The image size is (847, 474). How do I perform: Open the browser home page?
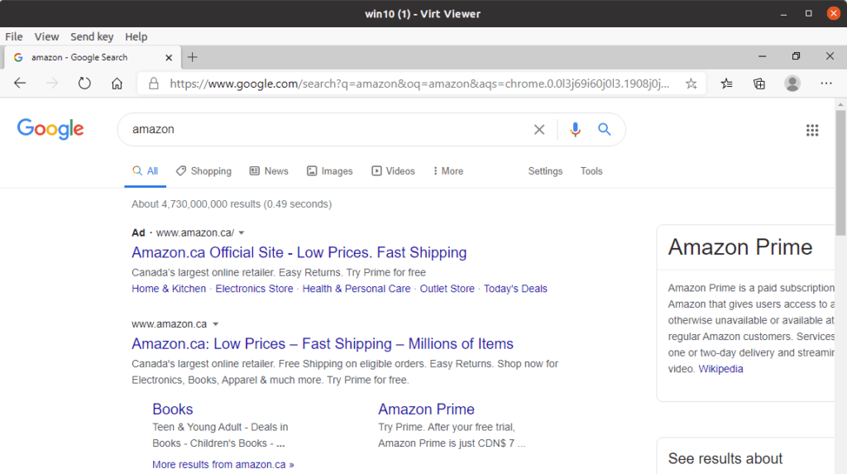point(117,84)
